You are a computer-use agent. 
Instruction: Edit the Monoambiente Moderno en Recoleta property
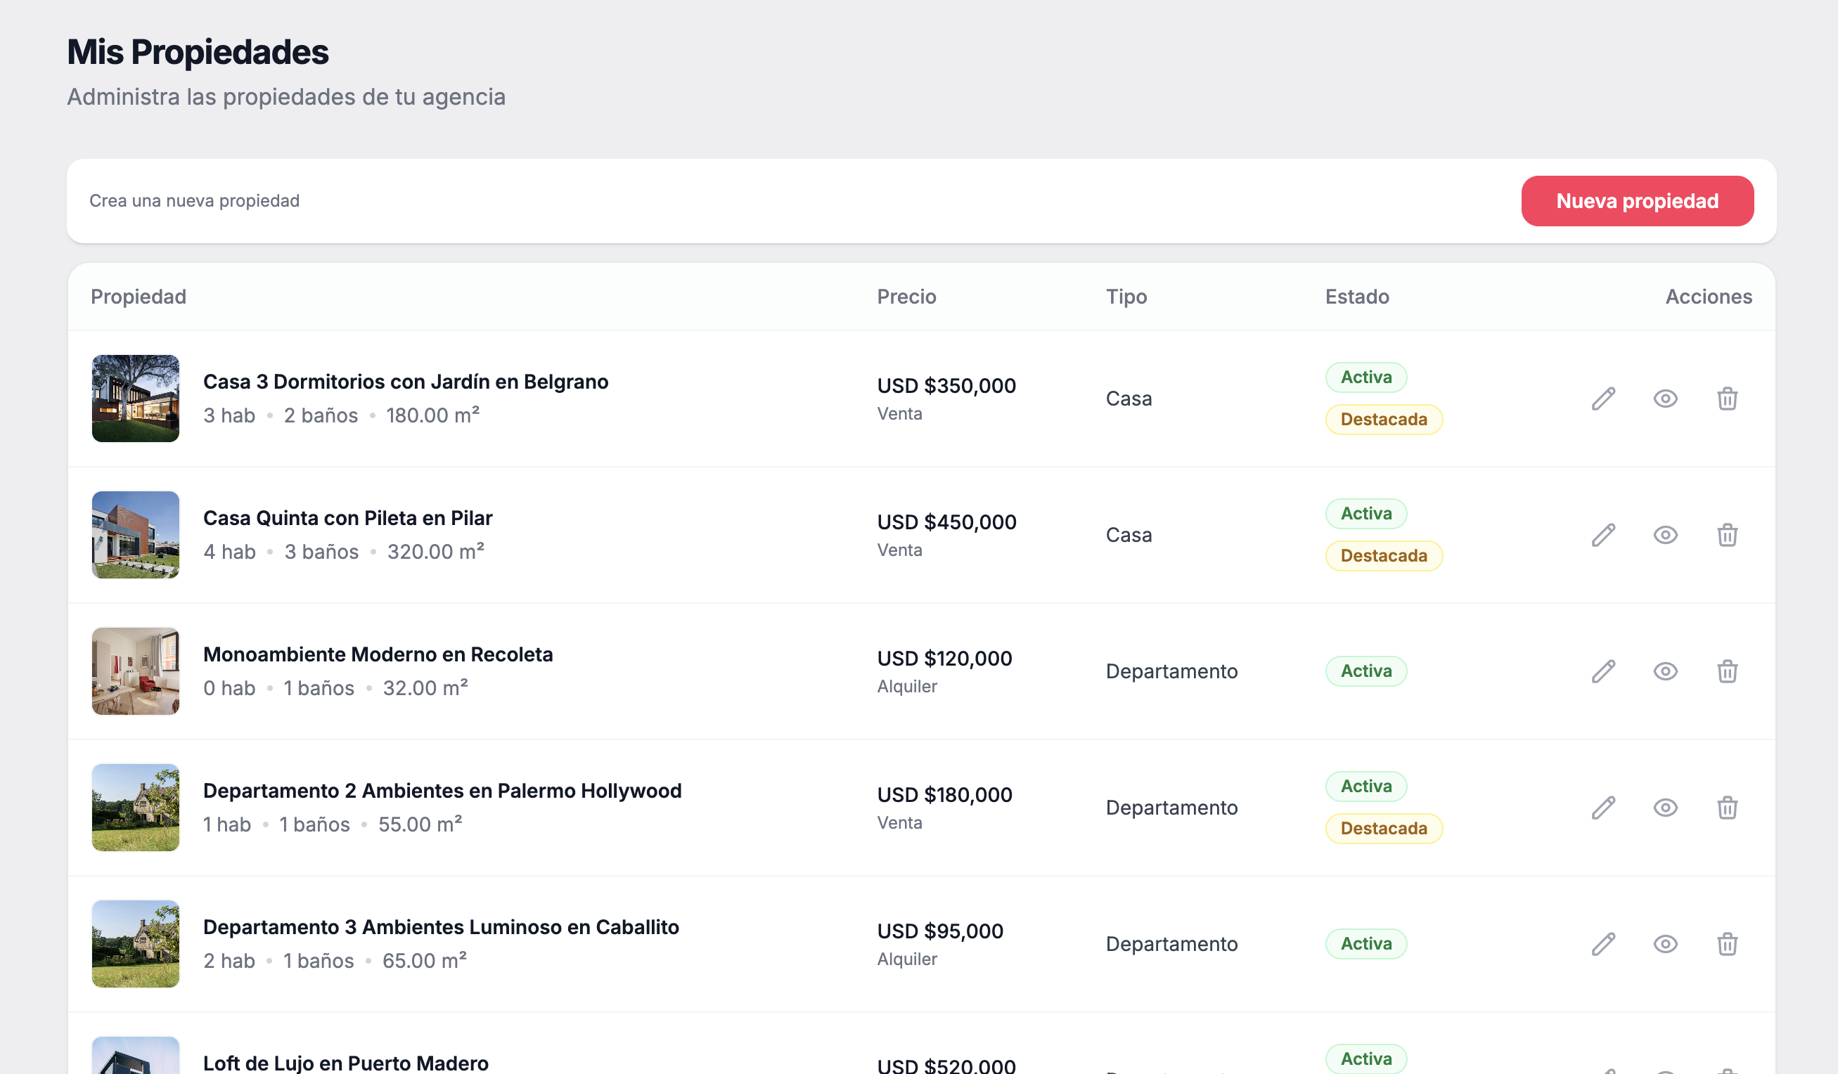pyautogui.click(x=1603, y=671)
